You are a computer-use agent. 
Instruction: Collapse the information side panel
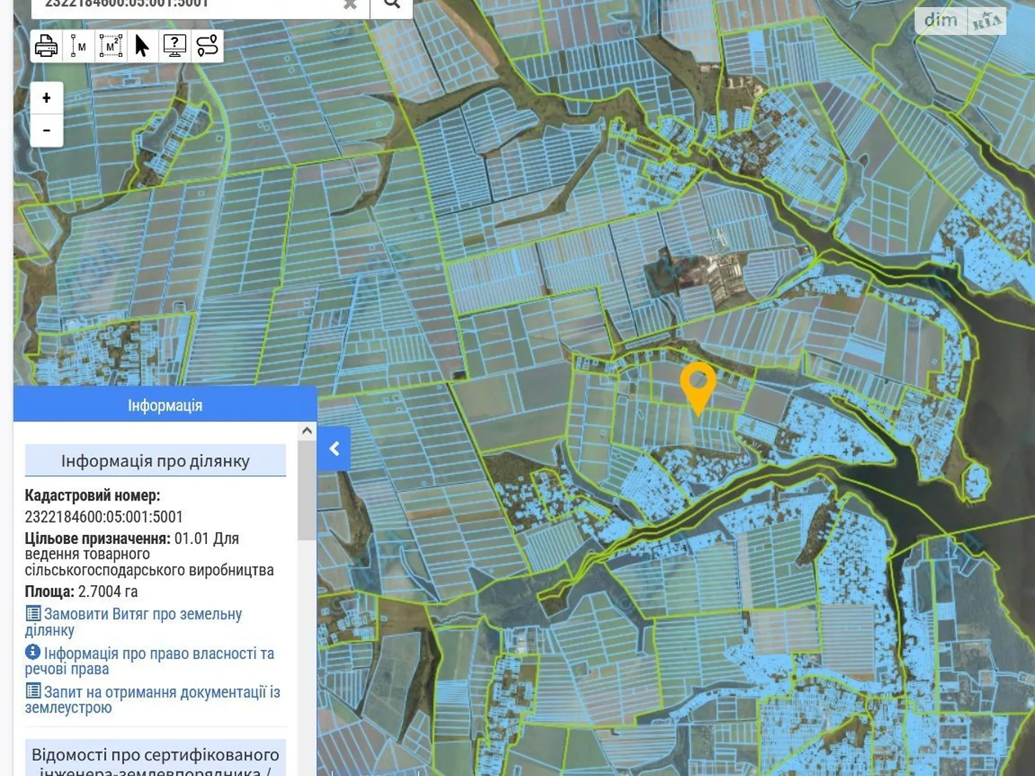pyautogui.click(x=334, y=449)
